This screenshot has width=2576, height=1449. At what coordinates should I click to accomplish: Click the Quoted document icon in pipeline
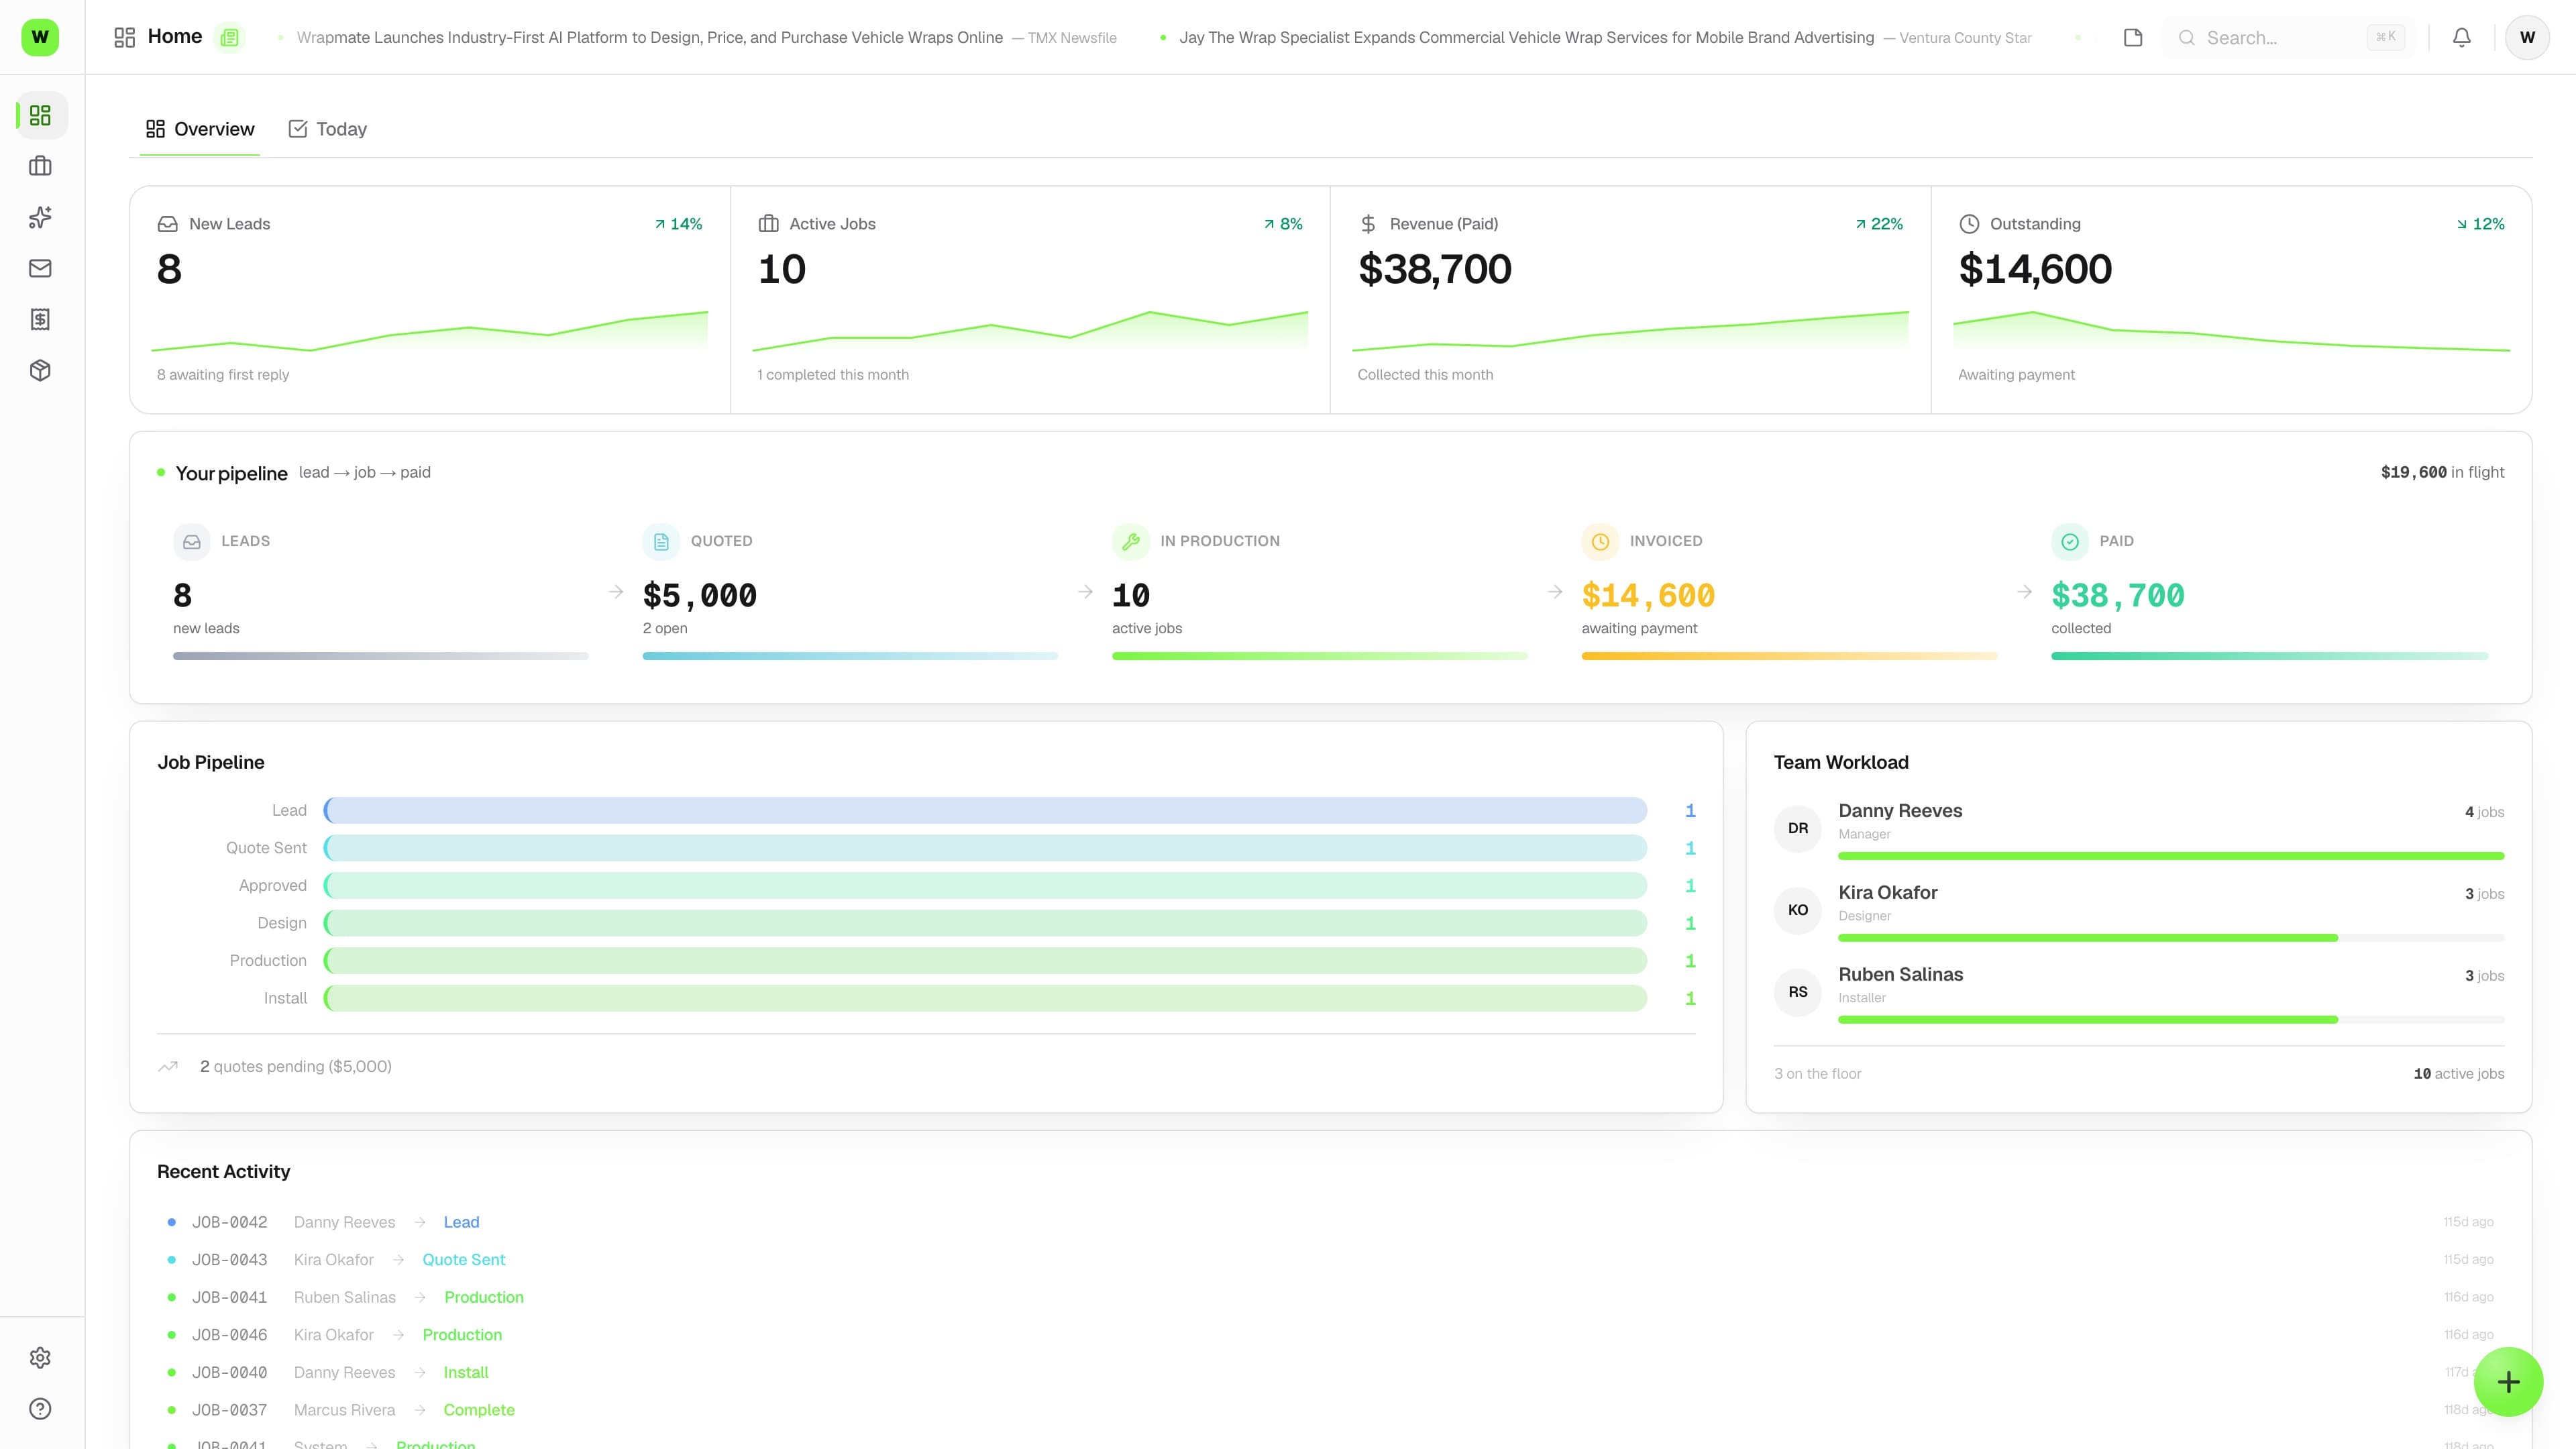coord(661,541)
